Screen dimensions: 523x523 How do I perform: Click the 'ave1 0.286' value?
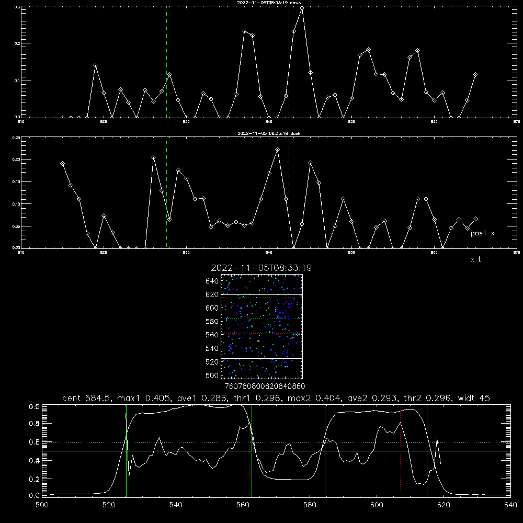[202, 398]
